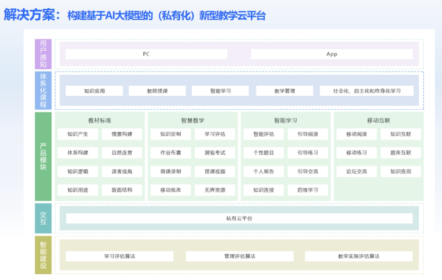Click the 测验考试 box
442x280 pixels.
click(215, 153)
